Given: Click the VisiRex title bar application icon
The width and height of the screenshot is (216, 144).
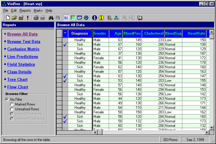Looking at the screenshot, I should (4, 4).
